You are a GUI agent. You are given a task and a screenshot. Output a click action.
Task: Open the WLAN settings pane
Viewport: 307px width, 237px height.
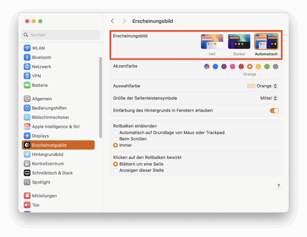(58, 48)
